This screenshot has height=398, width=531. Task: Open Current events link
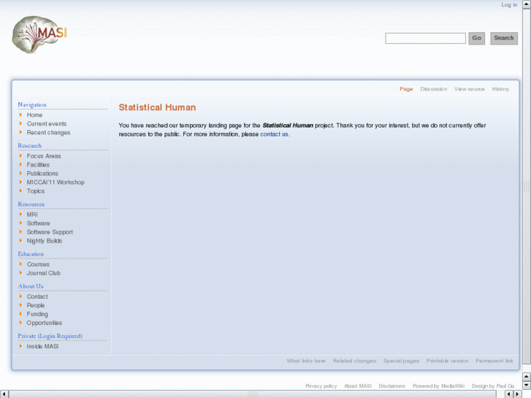coord(47,123)
